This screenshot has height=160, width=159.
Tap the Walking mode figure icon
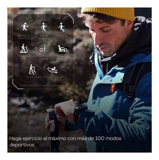point(62,27)
